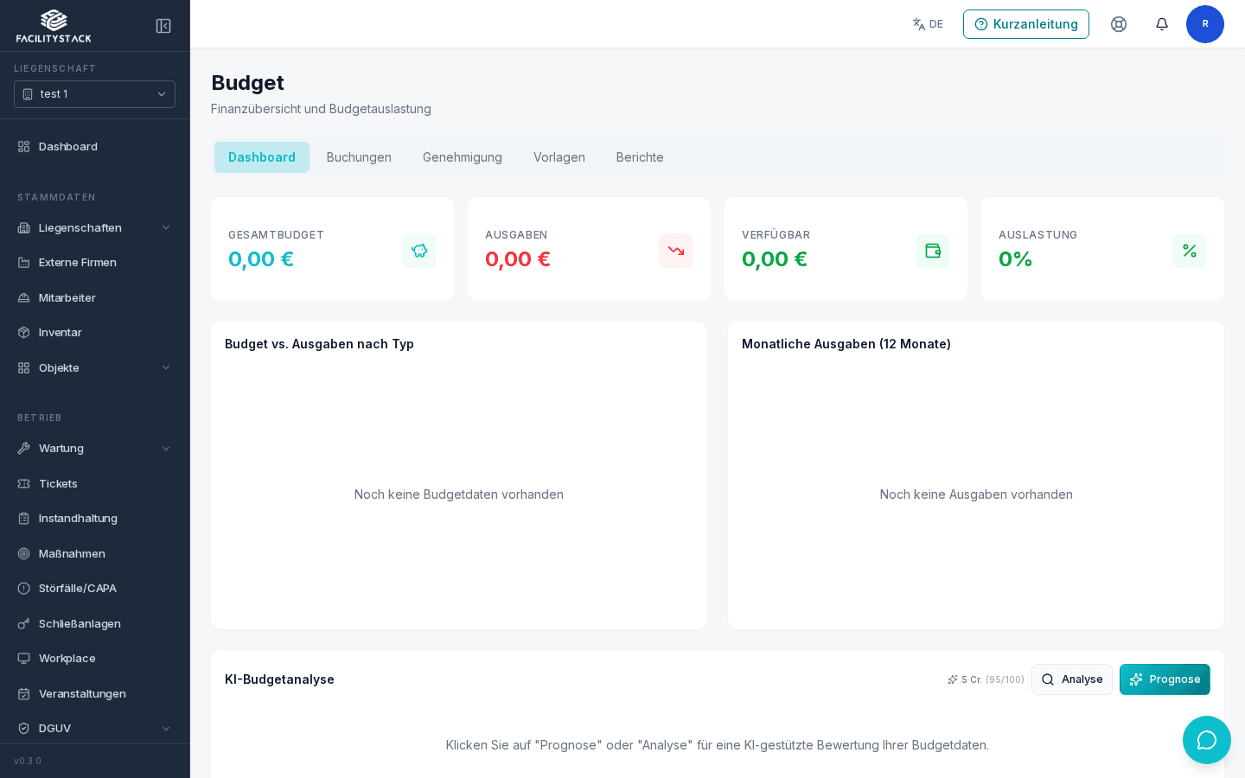Go to Schließanlagen in the sidebar

95,623
